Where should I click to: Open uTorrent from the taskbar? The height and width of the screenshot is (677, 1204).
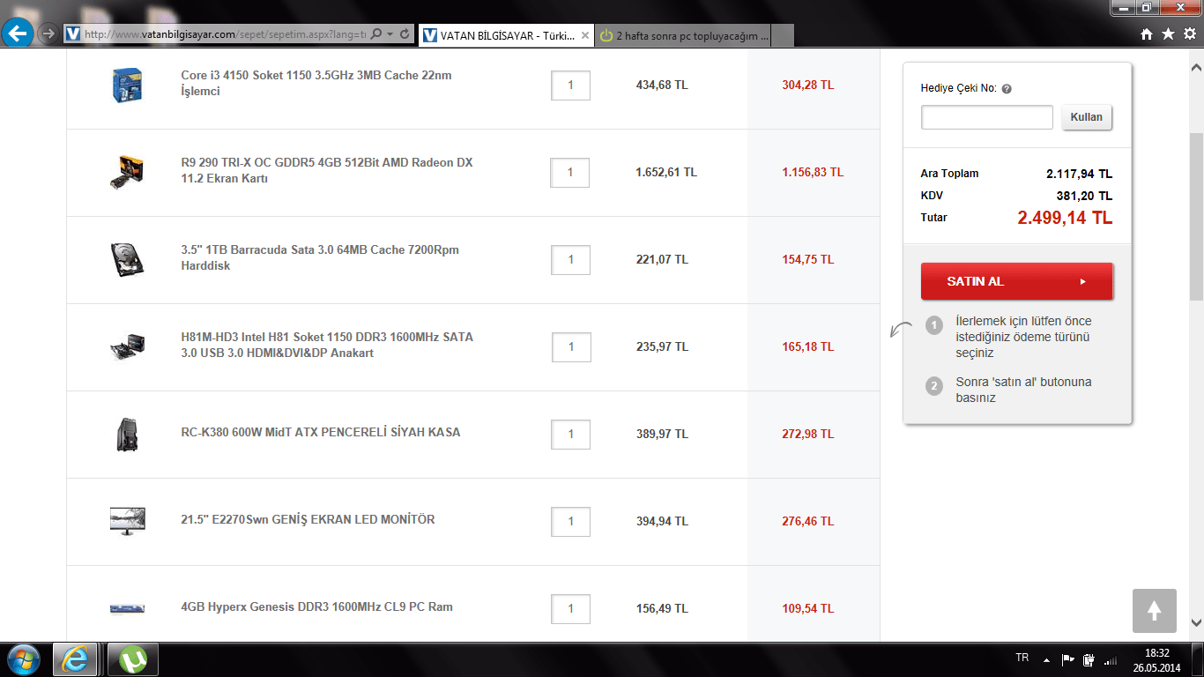pos(132,659)
